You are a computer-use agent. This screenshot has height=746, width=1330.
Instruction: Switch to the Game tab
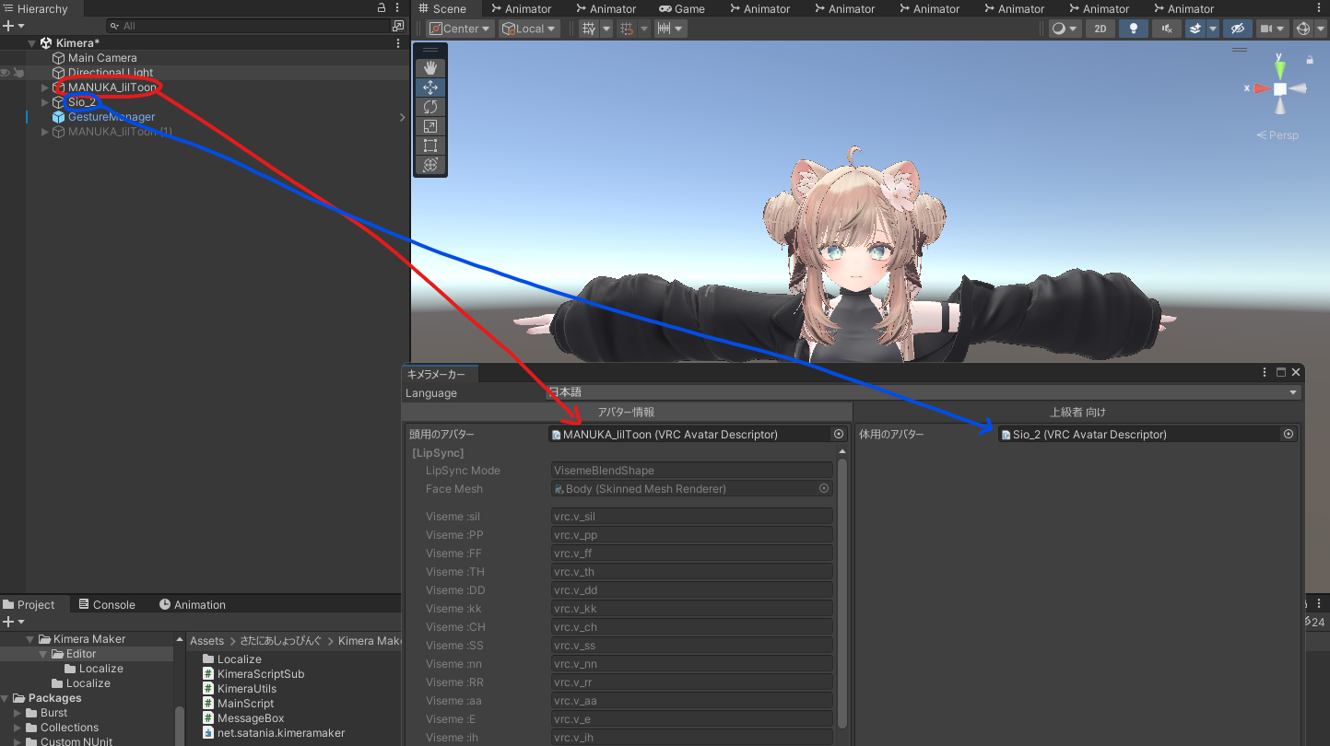tap(681, 8)
